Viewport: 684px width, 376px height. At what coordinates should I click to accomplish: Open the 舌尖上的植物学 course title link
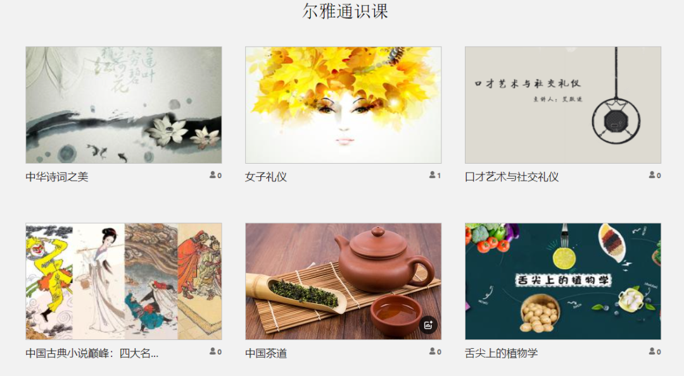[x=501, y=353]
